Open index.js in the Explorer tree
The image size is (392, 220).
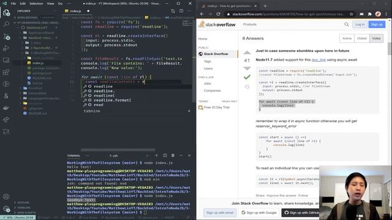[37, 63]
